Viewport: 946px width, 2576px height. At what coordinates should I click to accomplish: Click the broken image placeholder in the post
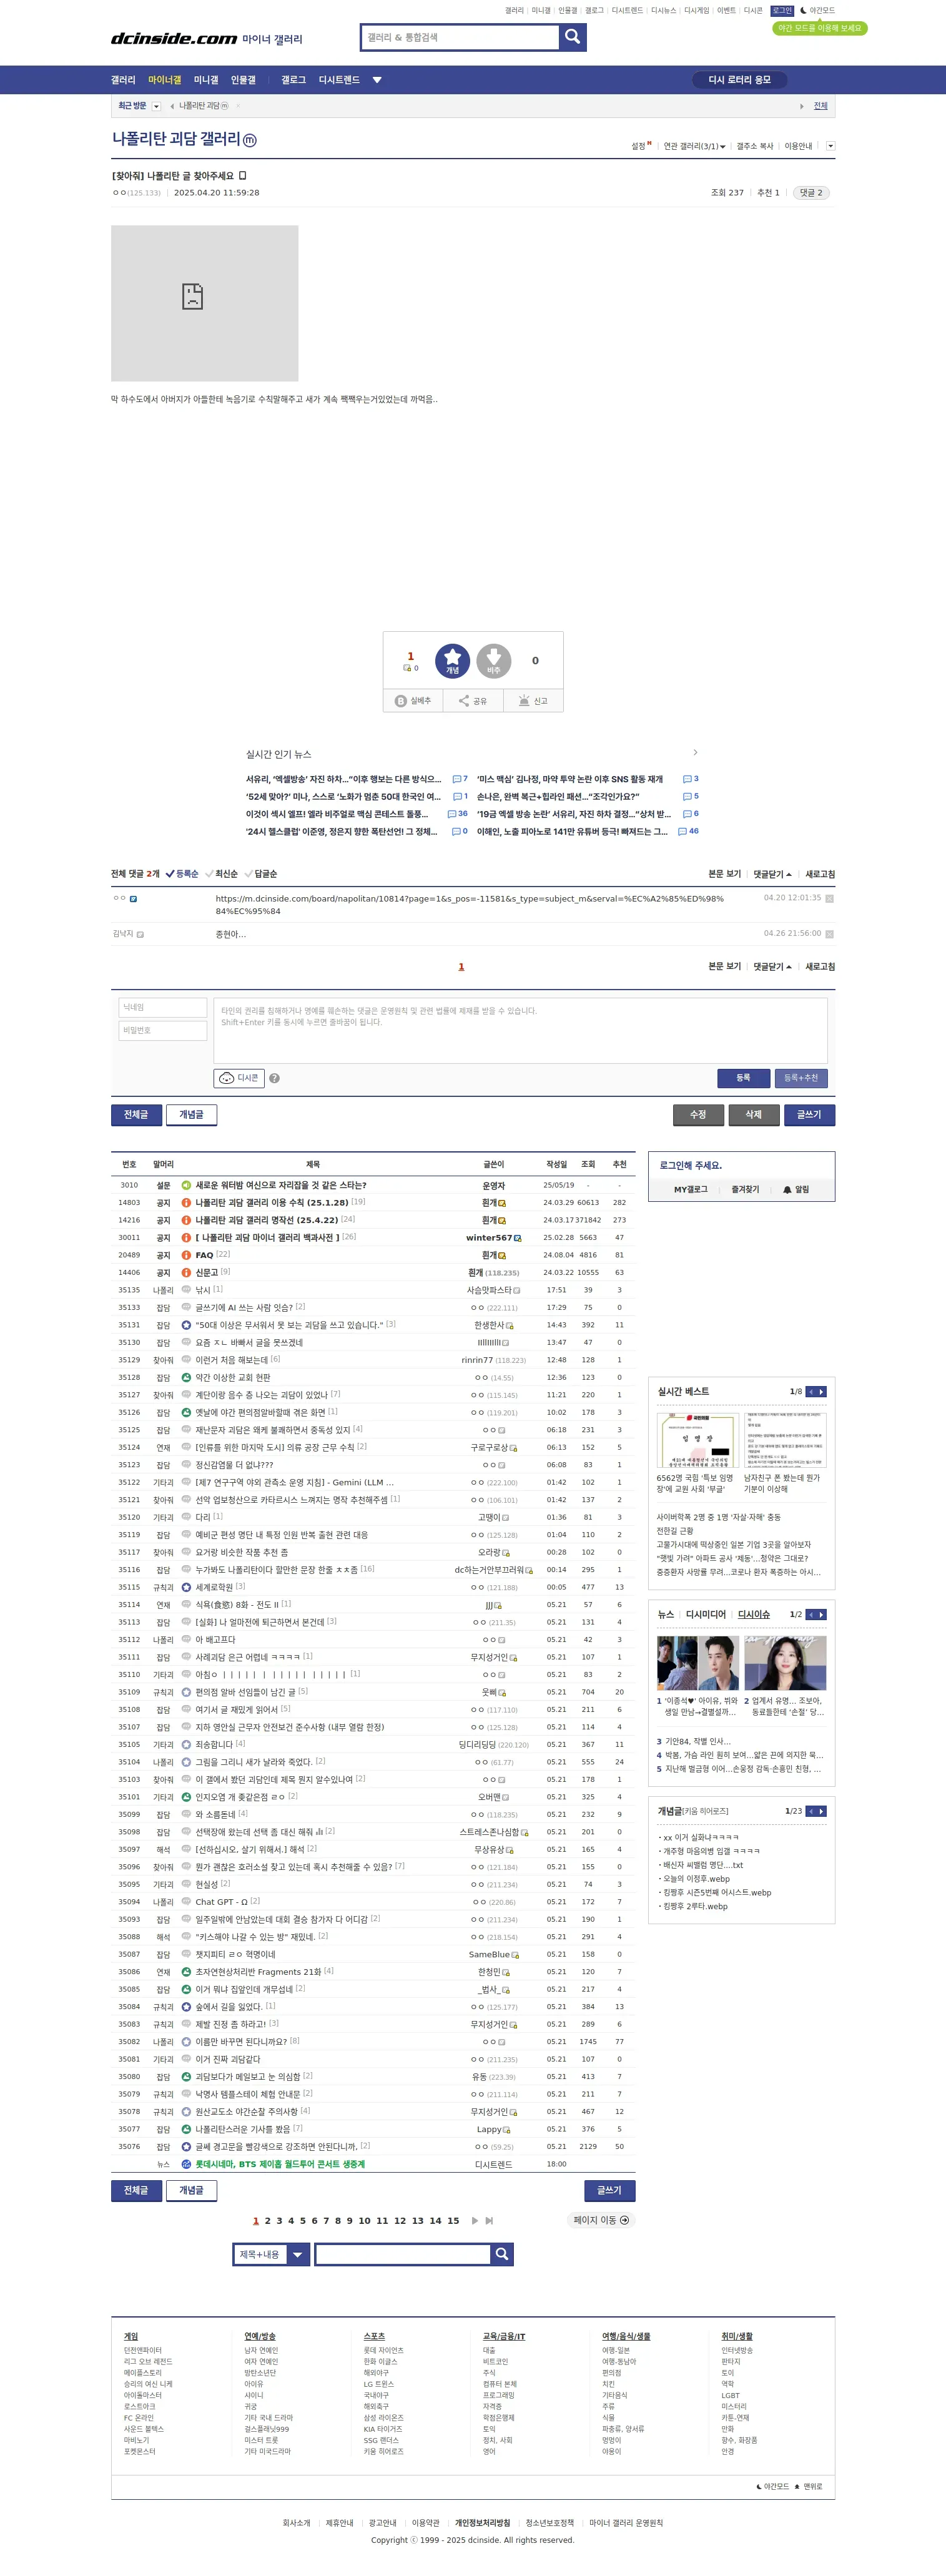[205, 303]
